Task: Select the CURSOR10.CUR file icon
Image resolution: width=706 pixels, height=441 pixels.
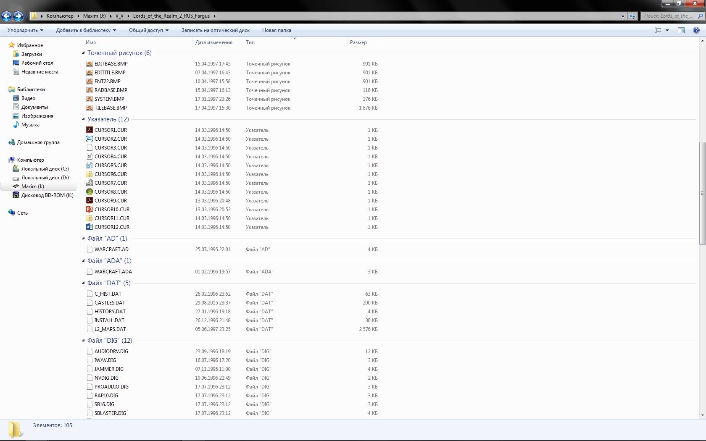Action: coord(90,210)
